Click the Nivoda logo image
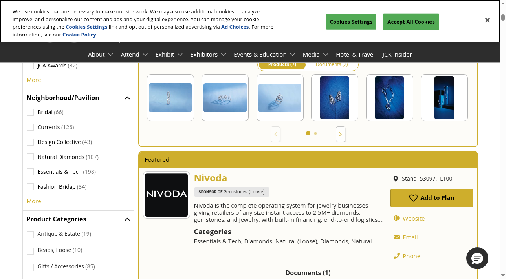The width and height of the screenshot is (506, 279). click(167, 195)
